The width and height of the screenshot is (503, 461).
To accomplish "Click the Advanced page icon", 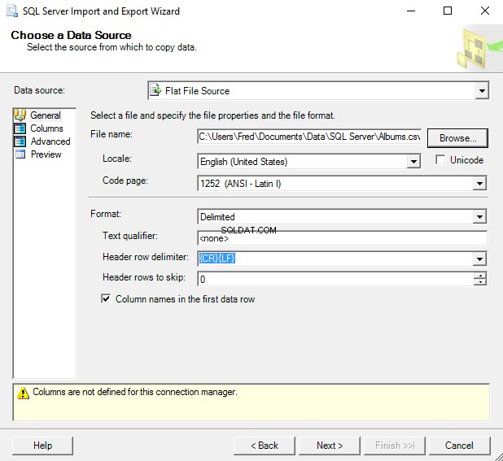I will (20, 141).
